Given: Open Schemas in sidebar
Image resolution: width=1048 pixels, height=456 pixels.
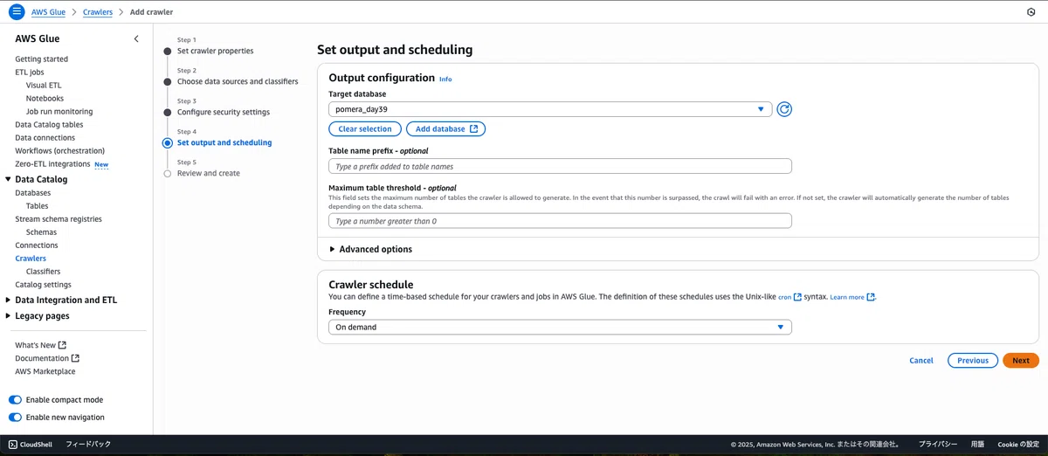Looking at the screenshot, I should pos(41,232).
